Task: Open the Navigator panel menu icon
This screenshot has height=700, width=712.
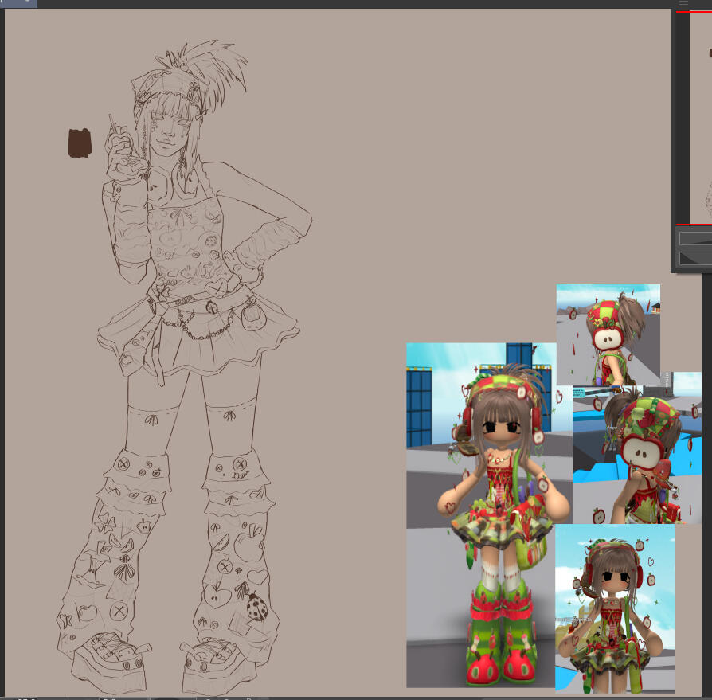Action: 683,4
